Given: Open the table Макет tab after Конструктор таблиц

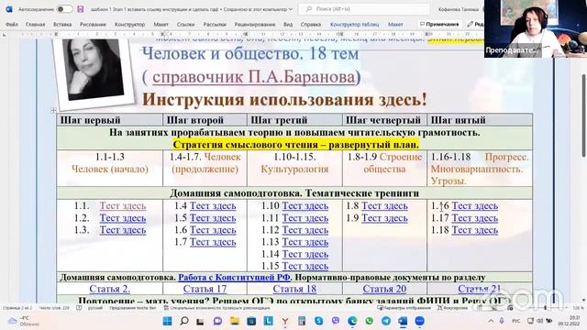Looking at the screenshot, I should tap(395, 25).
